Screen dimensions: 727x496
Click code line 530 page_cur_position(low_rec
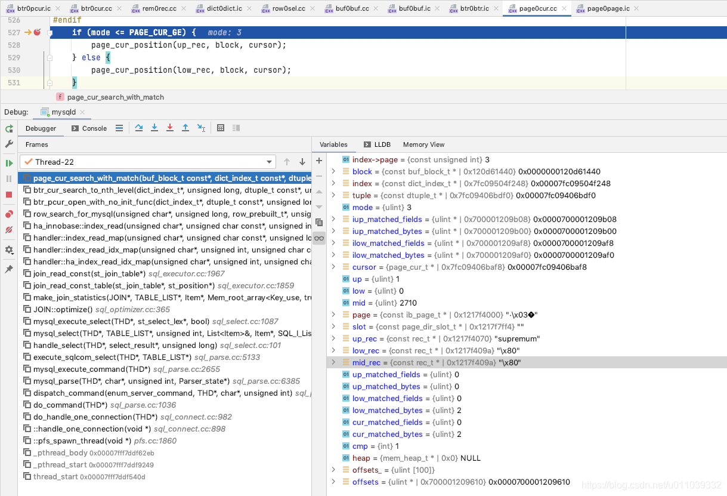pos(191,70)
